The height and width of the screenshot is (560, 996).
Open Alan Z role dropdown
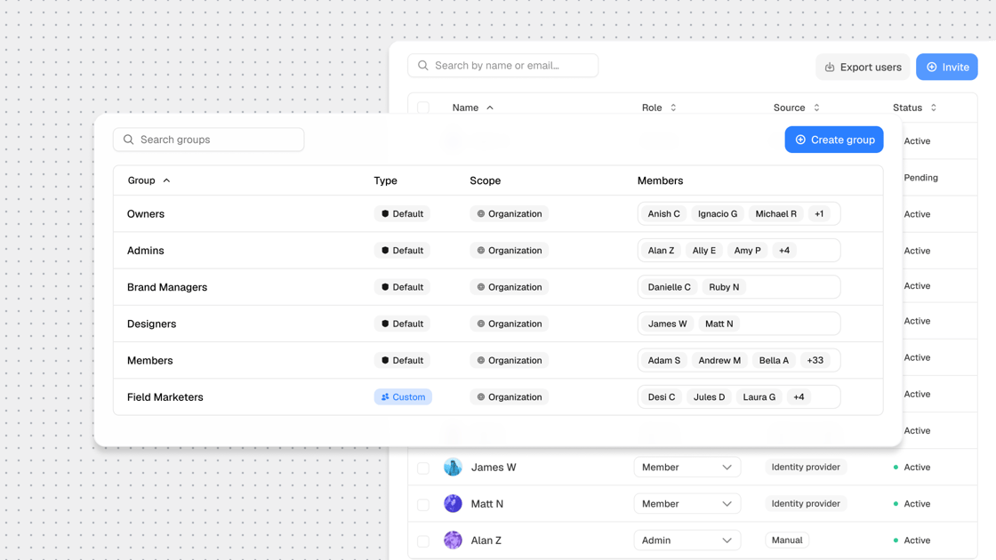687,540
